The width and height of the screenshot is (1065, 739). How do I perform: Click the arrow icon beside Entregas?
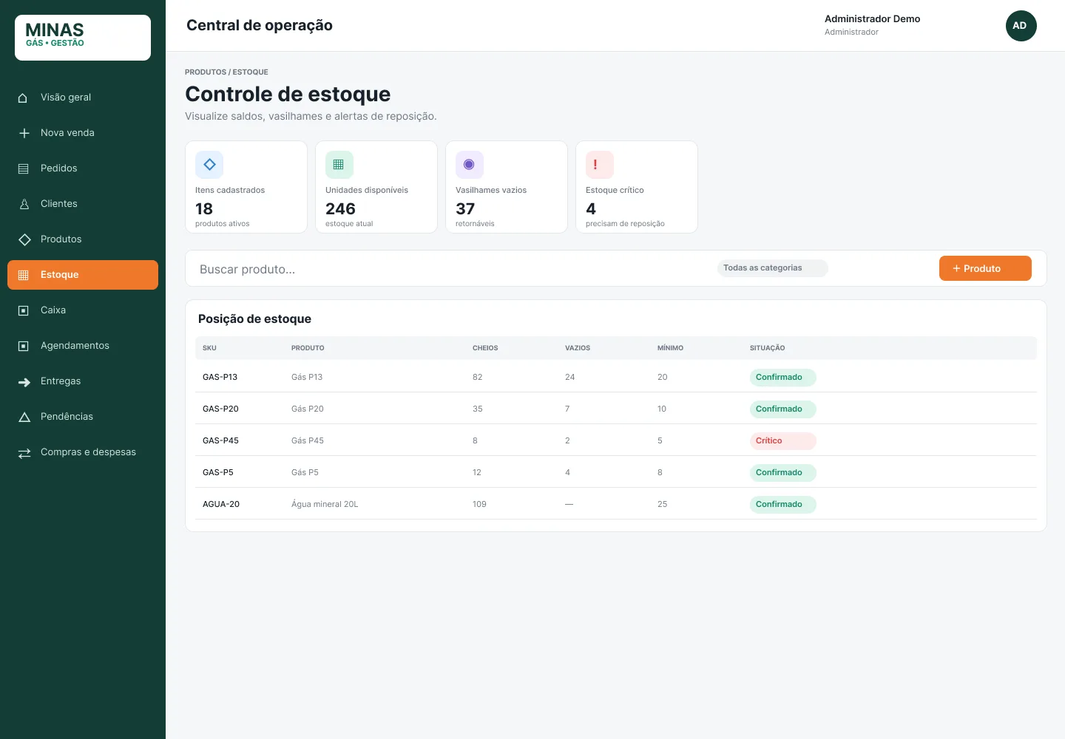pyautogui.click(x=24, y=382)
